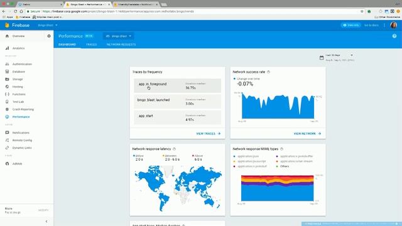
Task: Click the Apps bookmark shortcut
Action: click(8, 17)
